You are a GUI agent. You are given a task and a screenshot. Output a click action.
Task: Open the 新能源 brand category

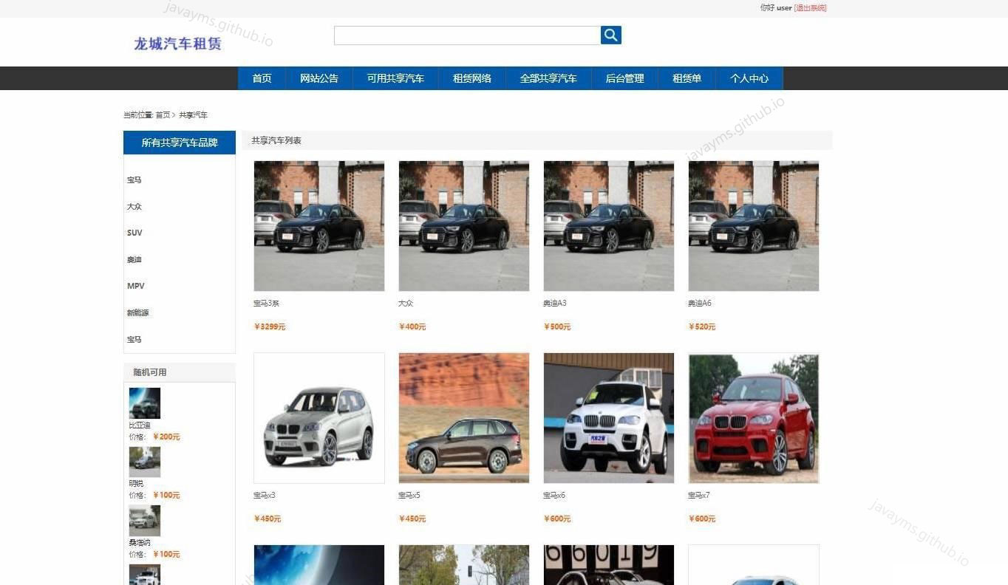point(137,312)
